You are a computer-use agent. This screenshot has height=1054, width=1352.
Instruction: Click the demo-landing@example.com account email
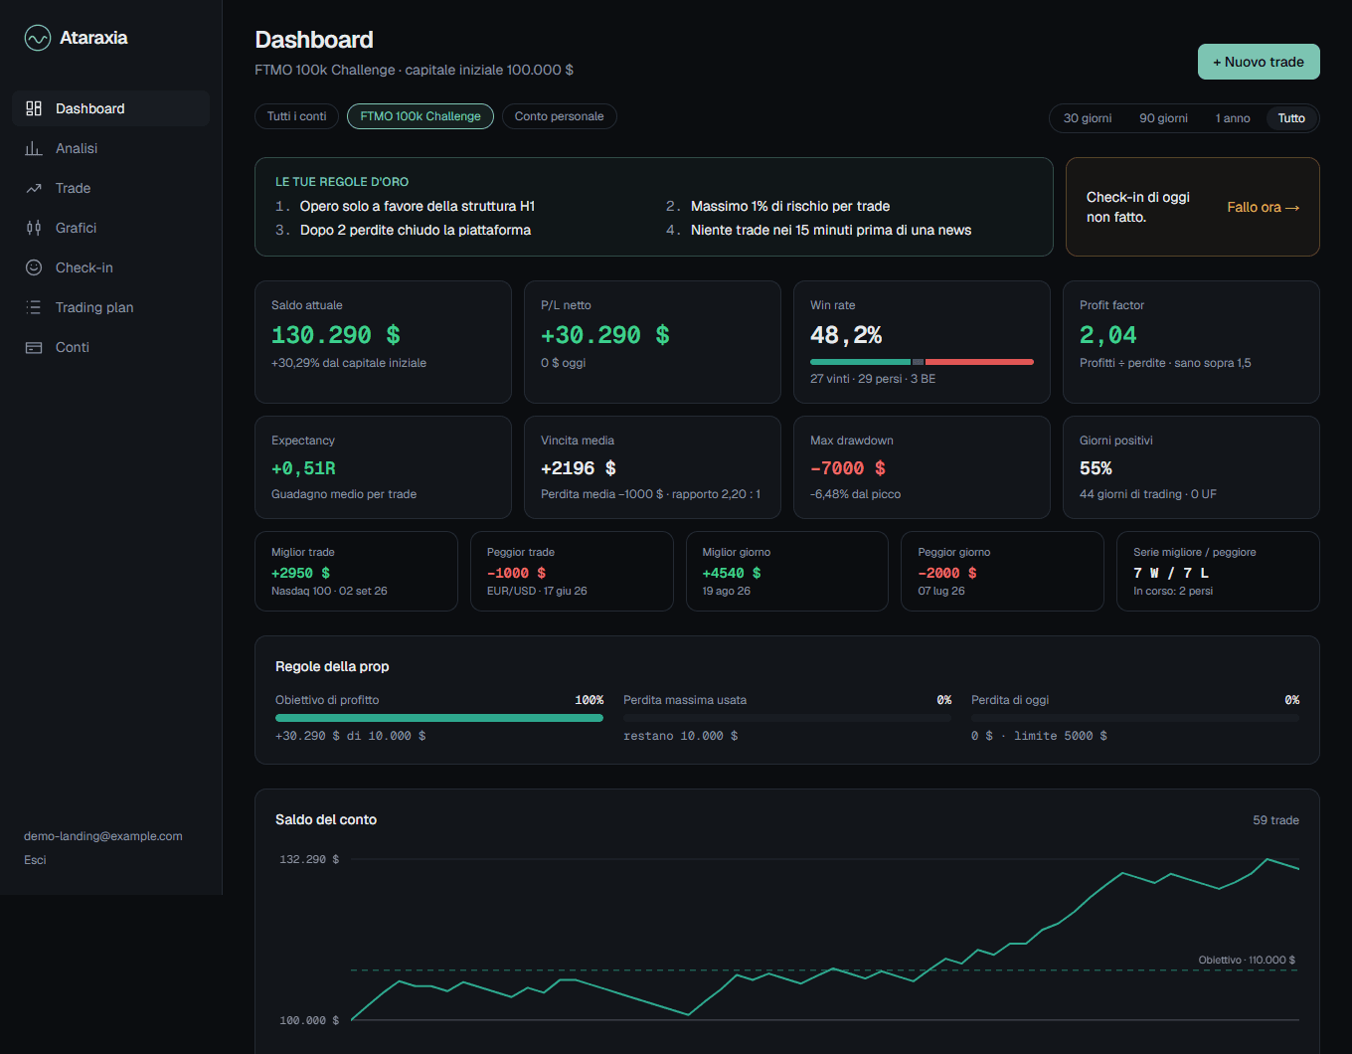pyautogui.click(x=103, y=836)
